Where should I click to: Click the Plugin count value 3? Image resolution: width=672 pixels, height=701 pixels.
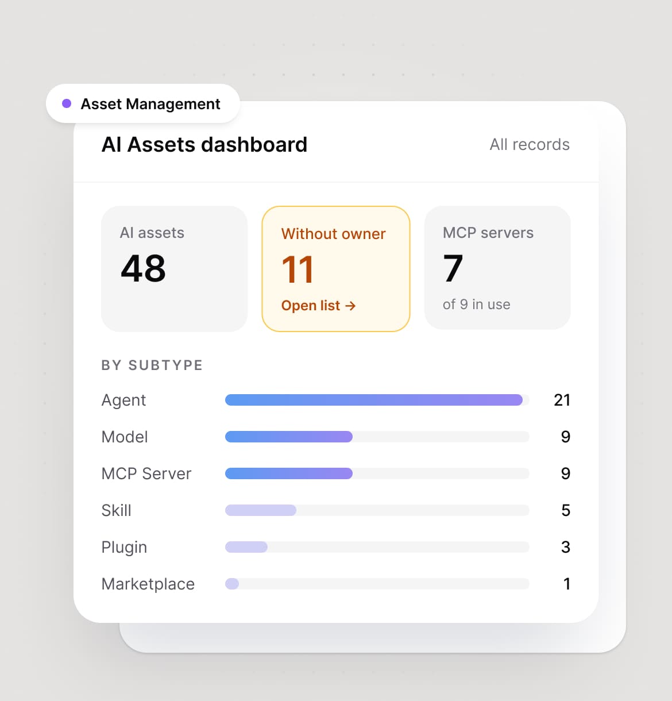click(566, 547)
